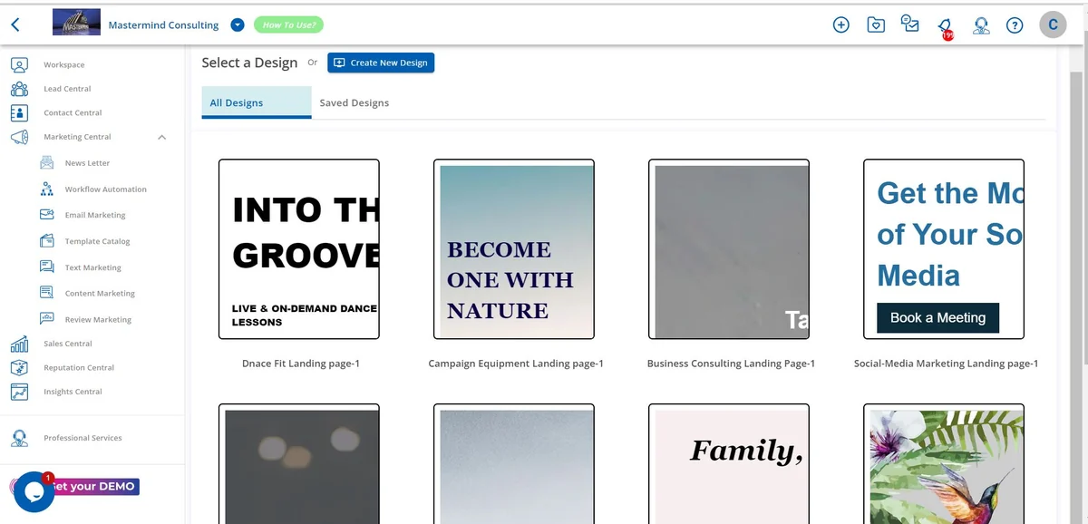Select Workflow Automation submenu item
Viewport: 1088px width, 524px height.
[x=105, y=189]
